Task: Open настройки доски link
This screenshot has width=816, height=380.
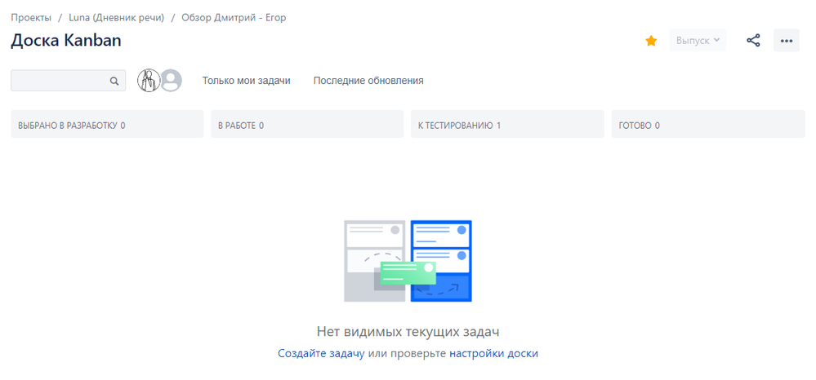Action: pos(493,353)
